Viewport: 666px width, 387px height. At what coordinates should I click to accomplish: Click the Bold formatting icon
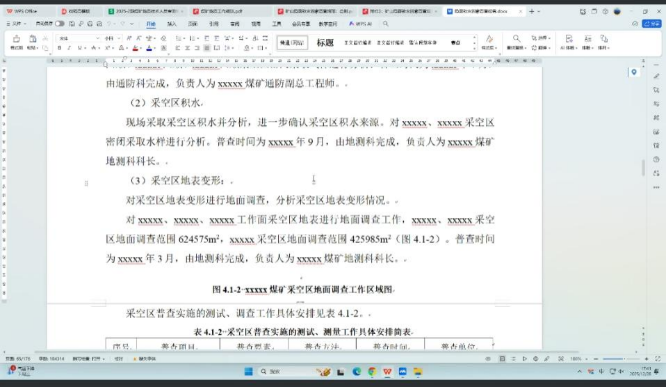click(60, 48)
